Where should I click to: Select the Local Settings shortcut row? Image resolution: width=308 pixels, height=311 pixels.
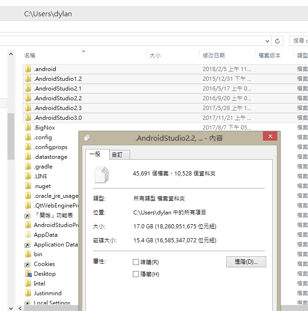pyautogui.click(x=52, y=303)
